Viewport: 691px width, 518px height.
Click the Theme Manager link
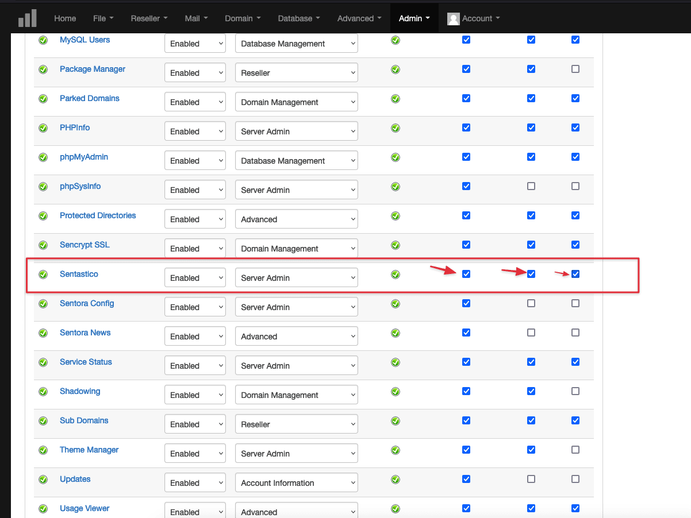coord(89,450)
